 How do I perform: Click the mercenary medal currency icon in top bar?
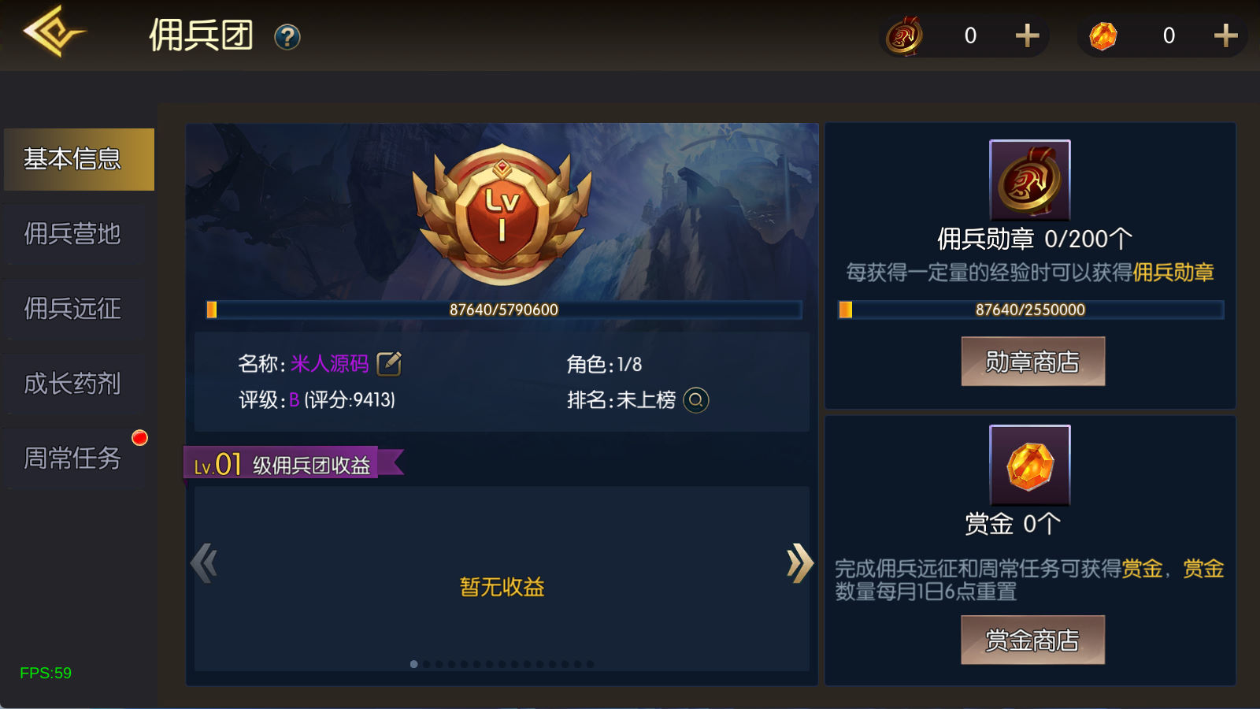click(x=905, y=35)
